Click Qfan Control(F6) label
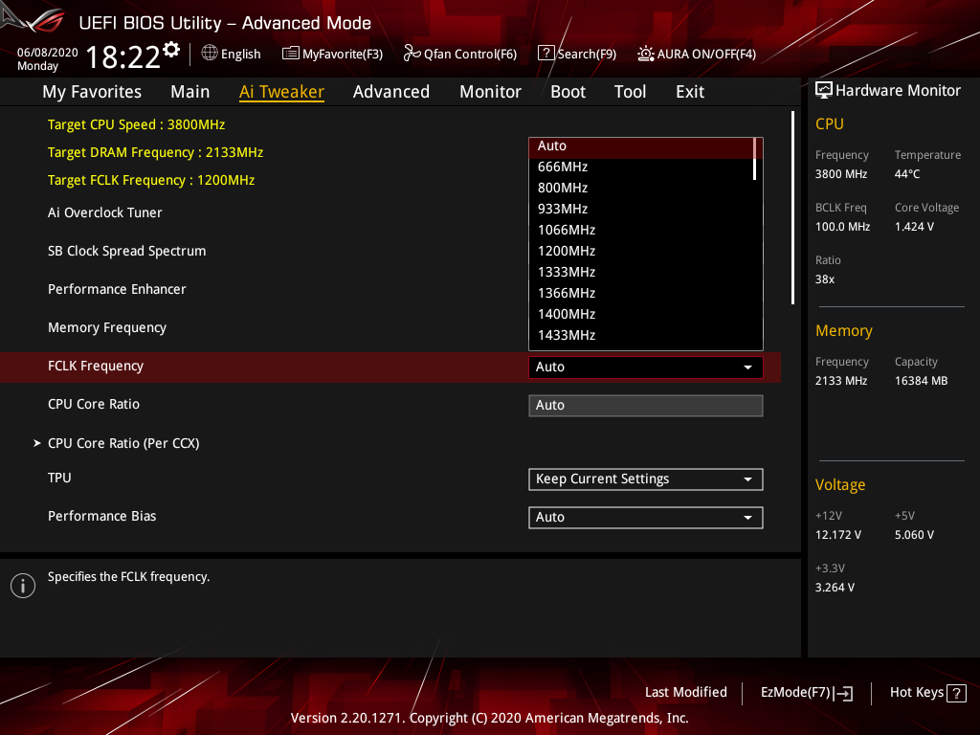Screen dimensions: 980x735 click(x=470, y=55)
